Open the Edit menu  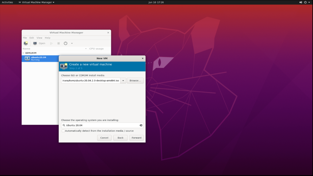click(x=31, y=38)
